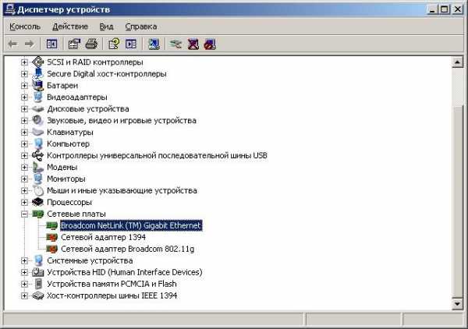Click the Back arrow toolbar button
The width and height of the screenshot is (468, 329).
click(12, 44)
